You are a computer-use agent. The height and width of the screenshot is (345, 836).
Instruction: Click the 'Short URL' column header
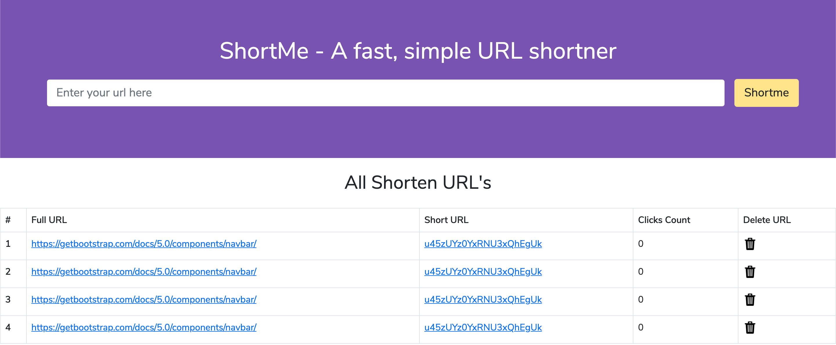(446, 220)
